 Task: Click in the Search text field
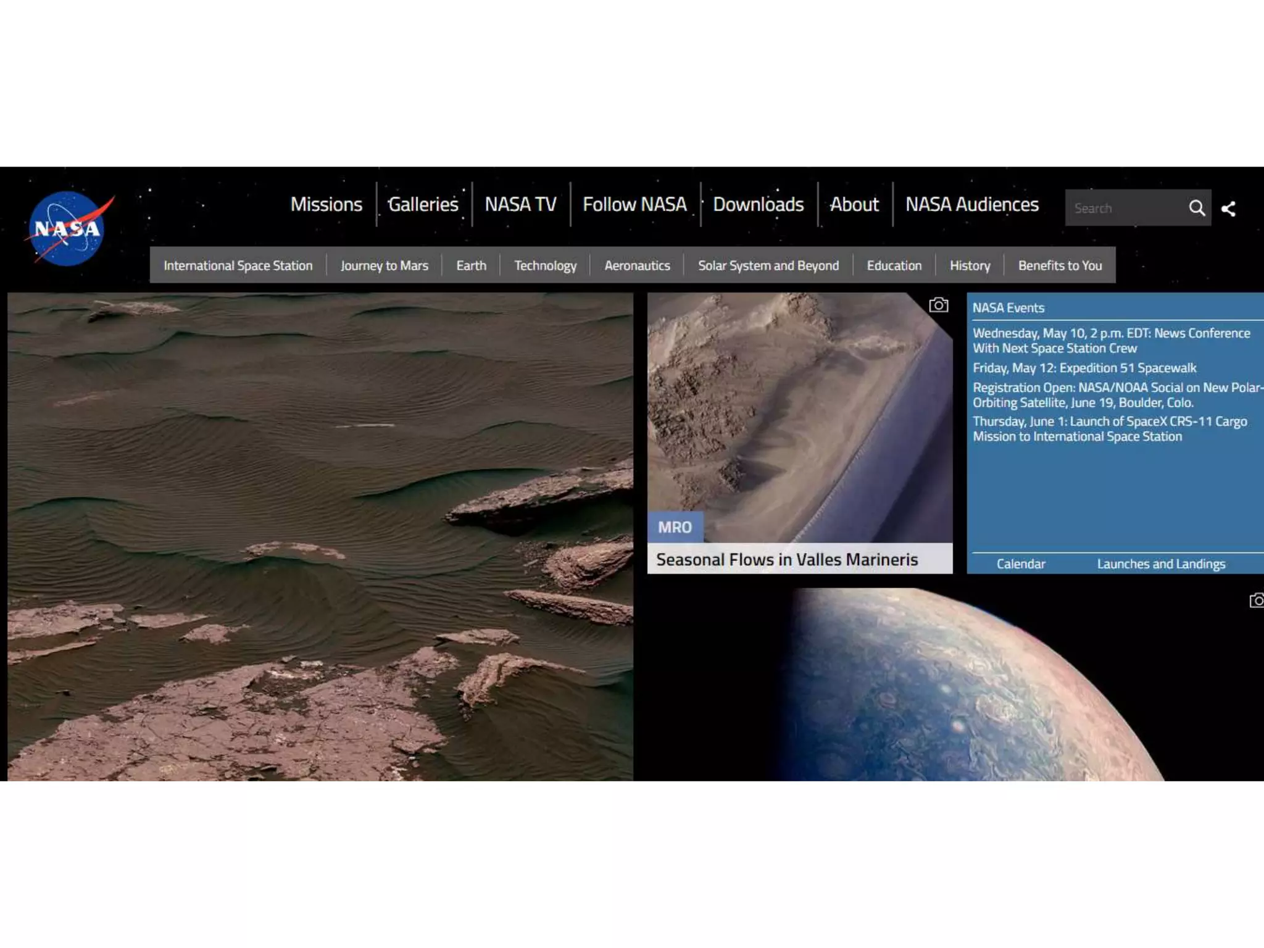pos(1123,208)
